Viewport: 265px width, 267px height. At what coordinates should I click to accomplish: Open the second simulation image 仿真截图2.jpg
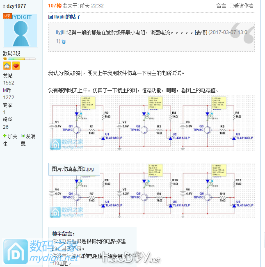click(151, 191)
